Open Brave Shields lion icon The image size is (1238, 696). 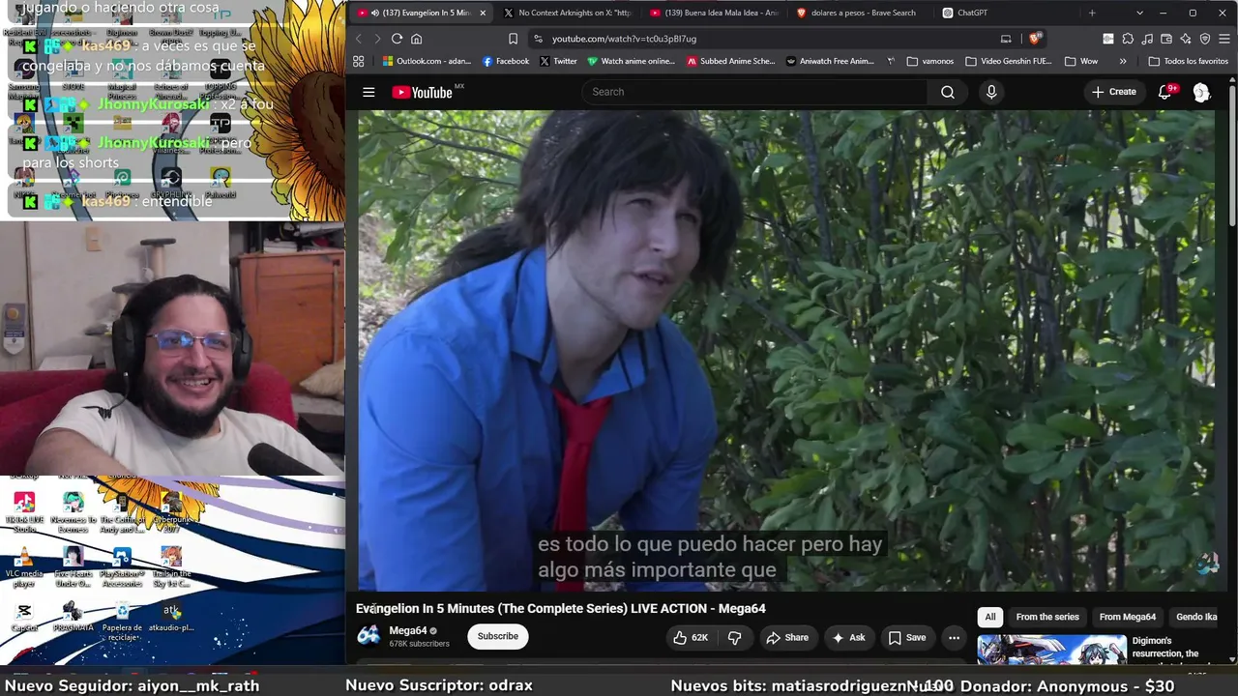click(x=1034, y=39)
